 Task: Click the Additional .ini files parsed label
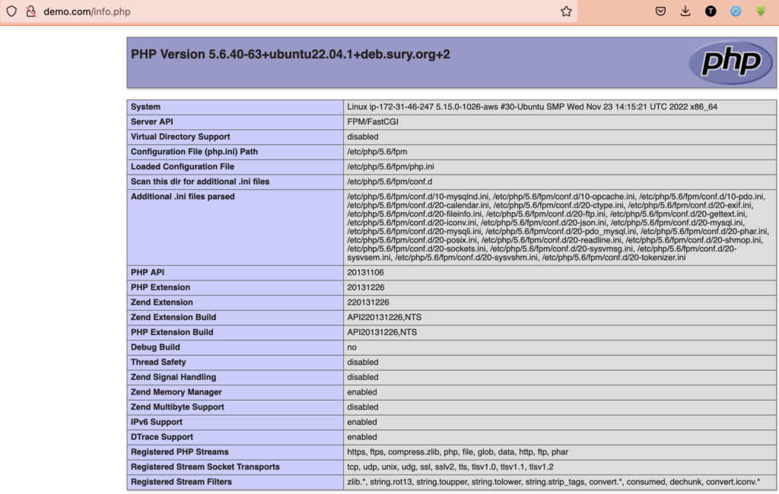[183, 196]
